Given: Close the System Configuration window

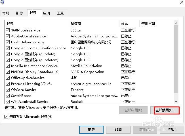Looking at the screenshot, I should click(182, 2).
